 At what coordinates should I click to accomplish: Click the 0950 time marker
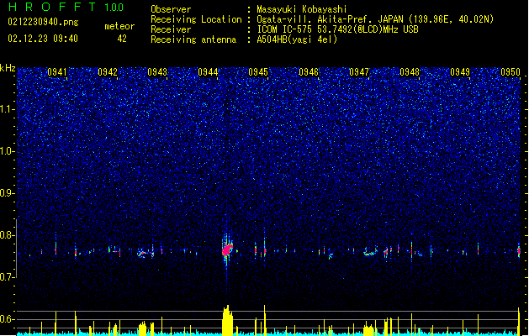point(510,72)
